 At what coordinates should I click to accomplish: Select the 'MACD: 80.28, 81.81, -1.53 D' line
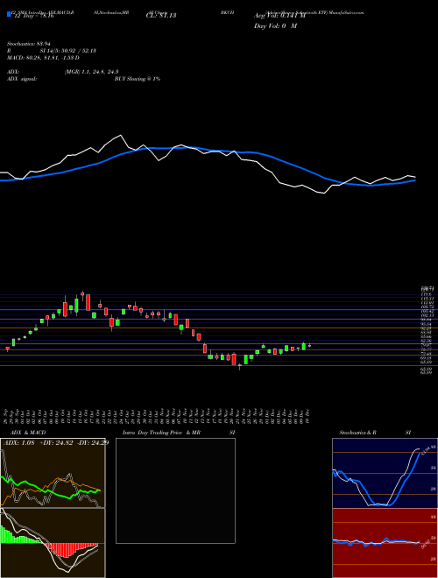click(43, 58)
